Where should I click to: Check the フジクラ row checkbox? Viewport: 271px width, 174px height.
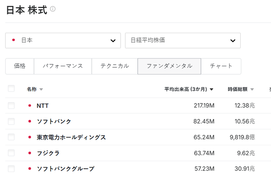(x=11, y=153)
